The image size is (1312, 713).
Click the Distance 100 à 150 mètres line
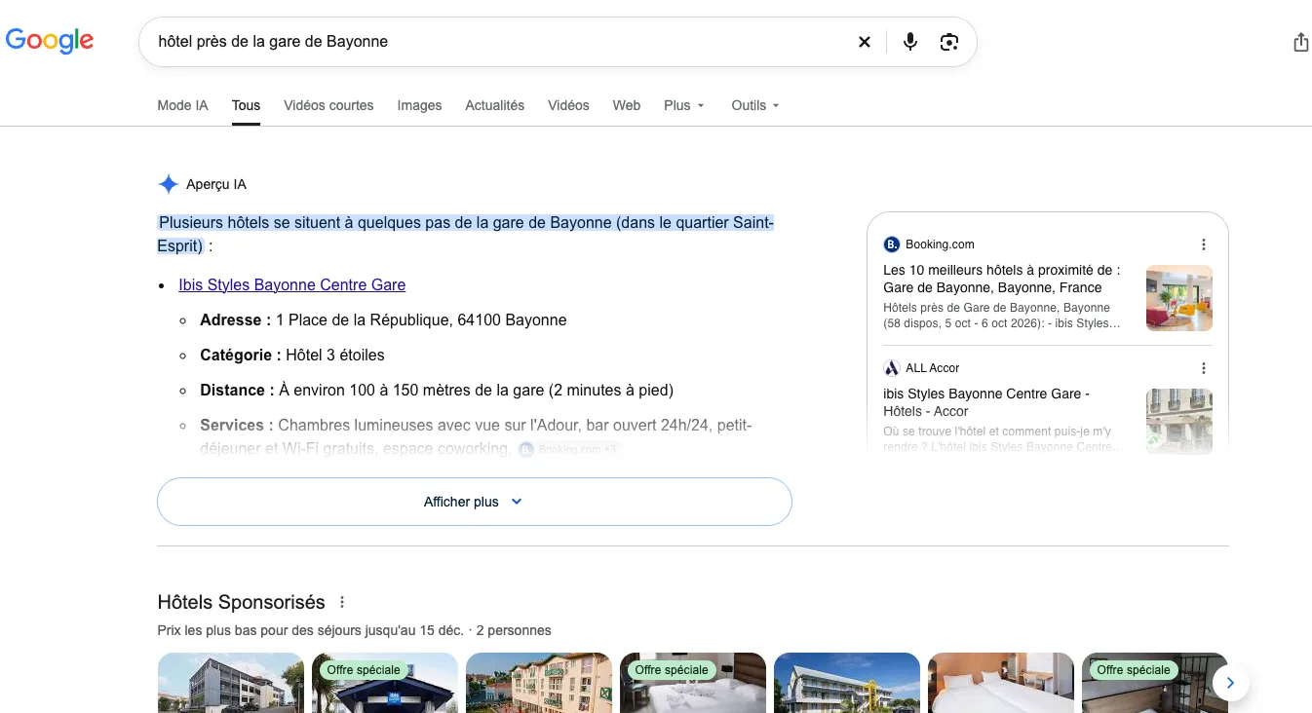(437, 390)
